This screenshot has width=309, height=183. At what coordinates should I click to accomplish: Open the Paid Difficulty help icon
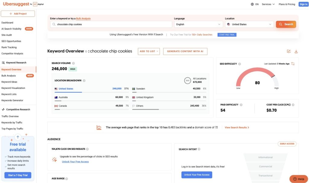click(x=241, y=105)
